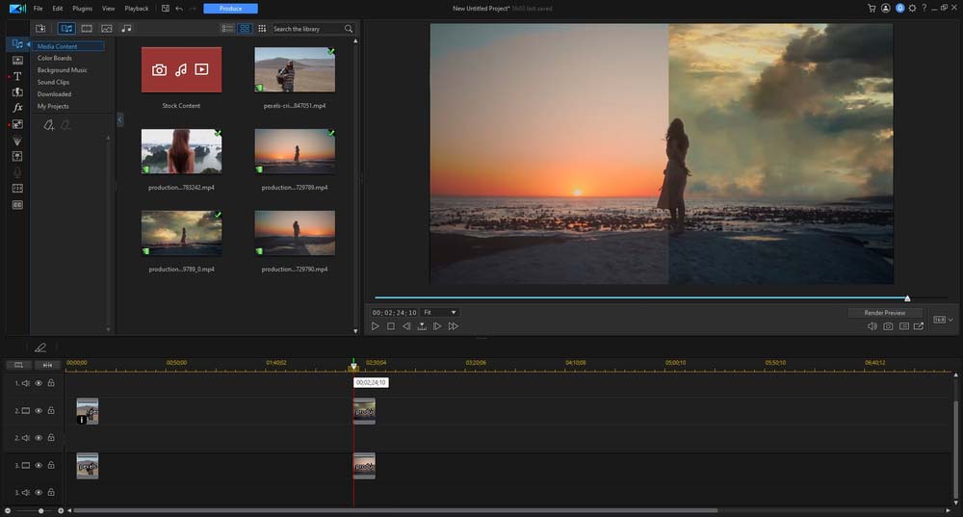Switch library to small icon grid view

[262, 28]
